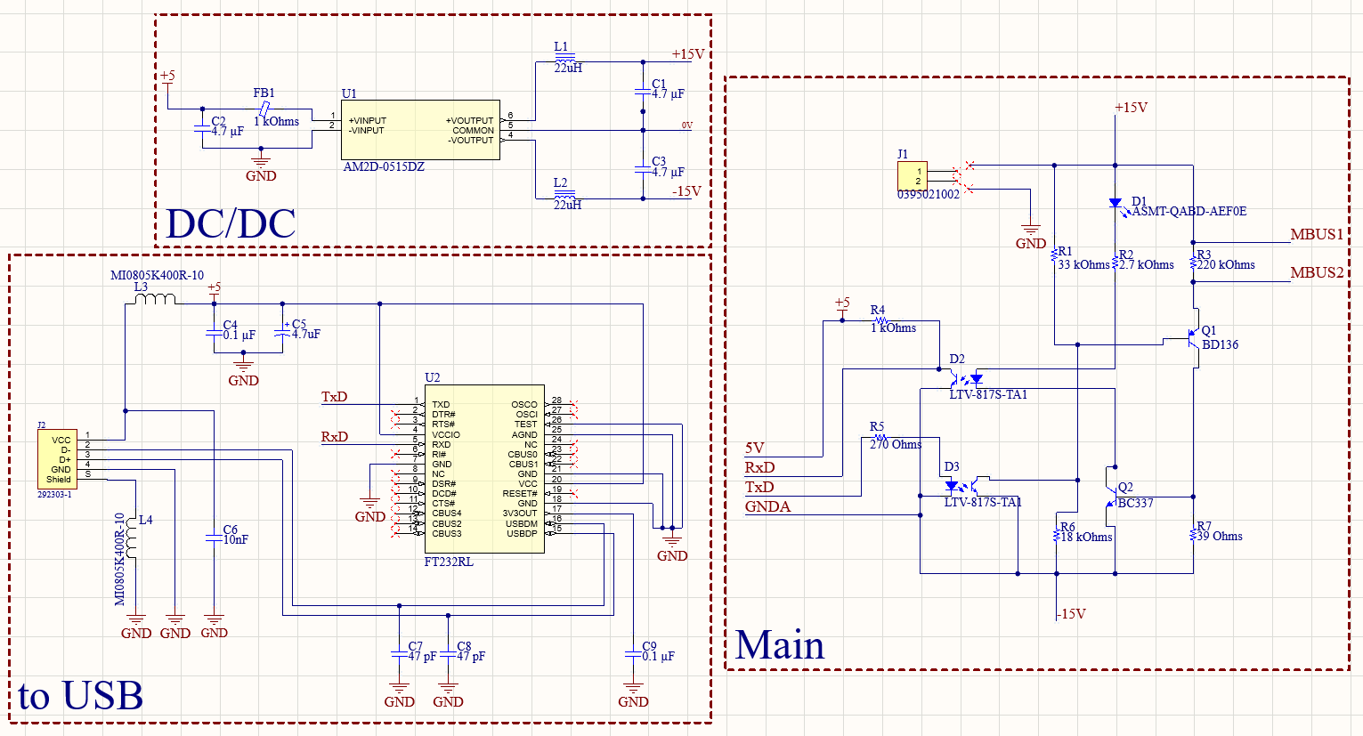Click the "DC/DC" section title
This screenshot has height=736, width=1363.
point(231,223)
